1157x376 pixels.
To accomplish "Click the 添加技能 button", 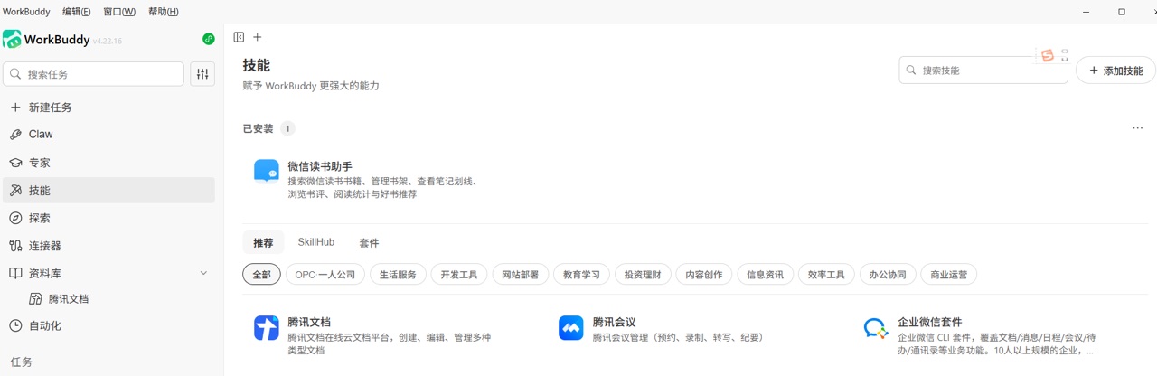I will [1115, 70].
